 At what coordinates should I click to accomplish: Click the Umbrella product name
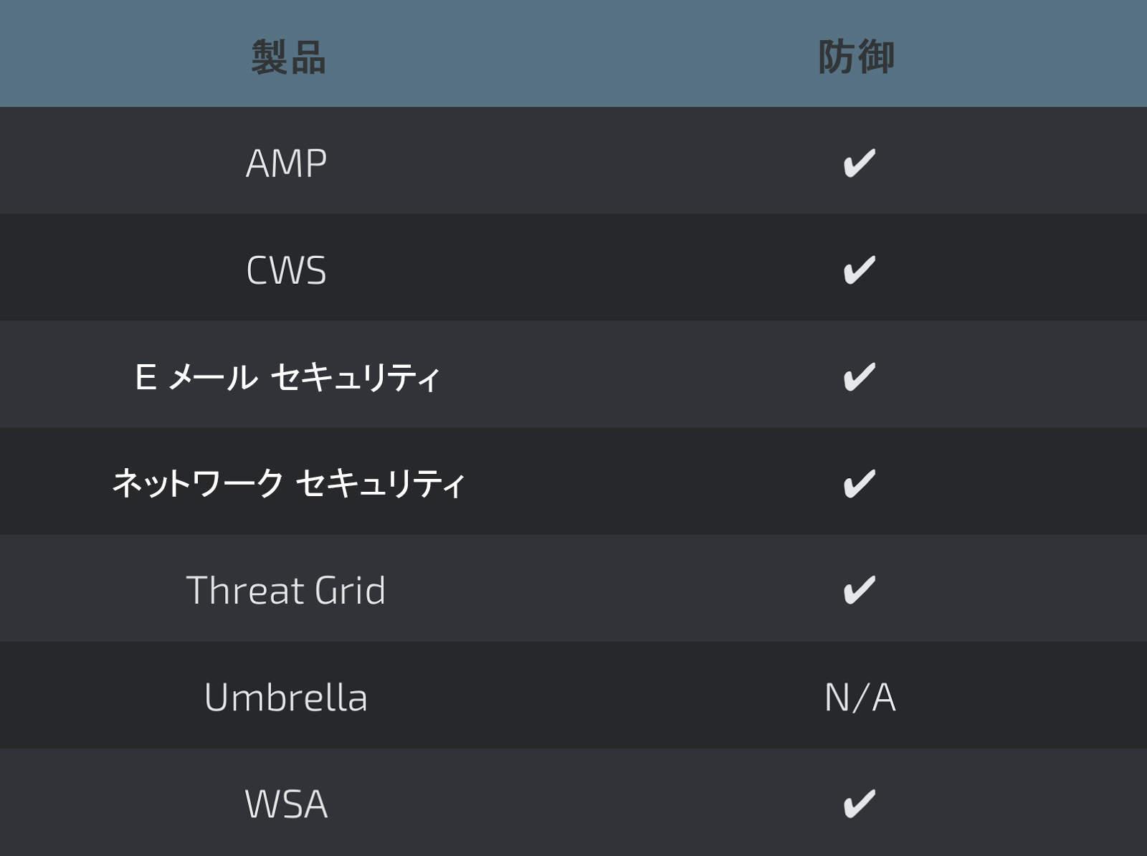(285, 697)
